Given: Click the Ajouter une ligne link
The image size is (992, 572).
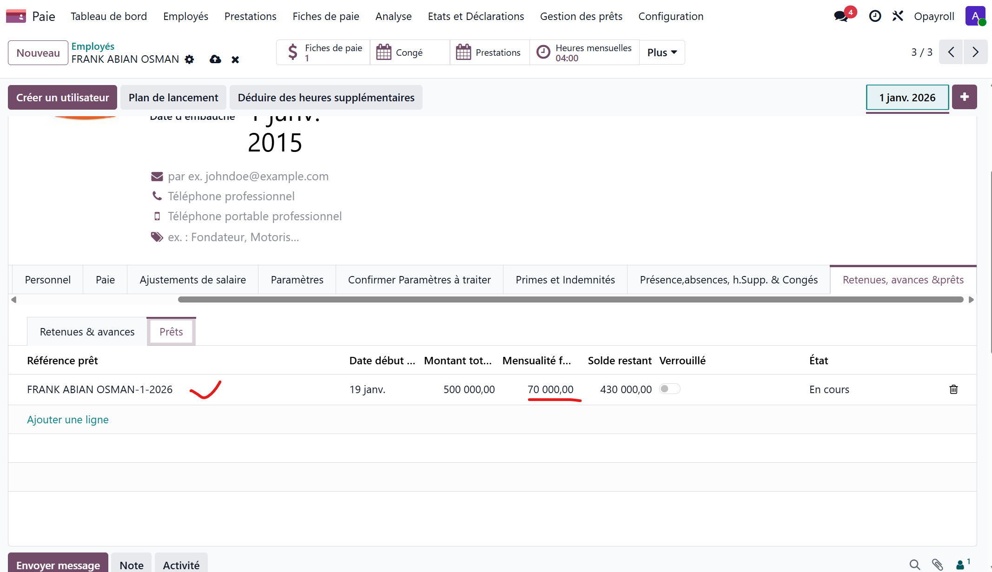Looking at the screenshot, I should click(68, 420).
